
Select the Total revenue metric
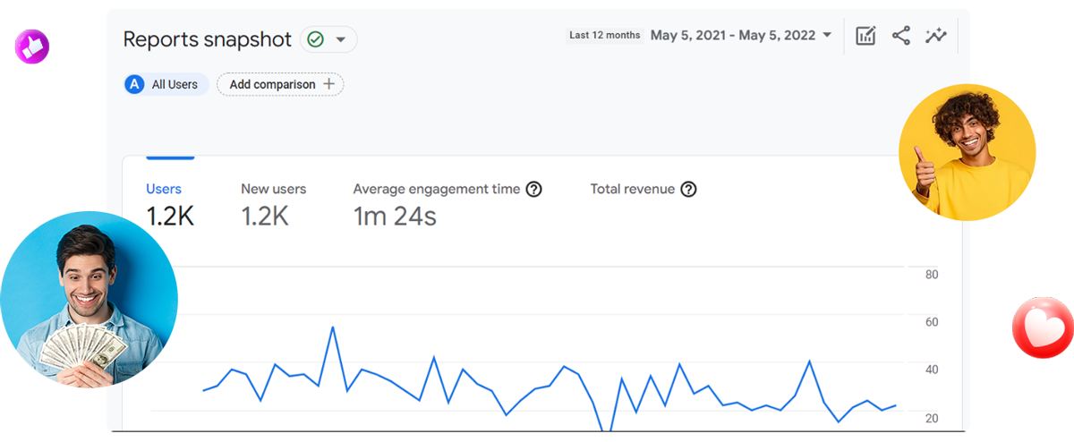(x=633, y=189)
